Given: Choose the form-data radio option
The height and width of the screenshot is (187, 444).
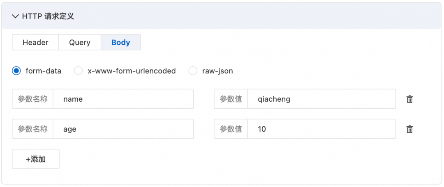Looking at the screenshot, I should tap(16, 71).
